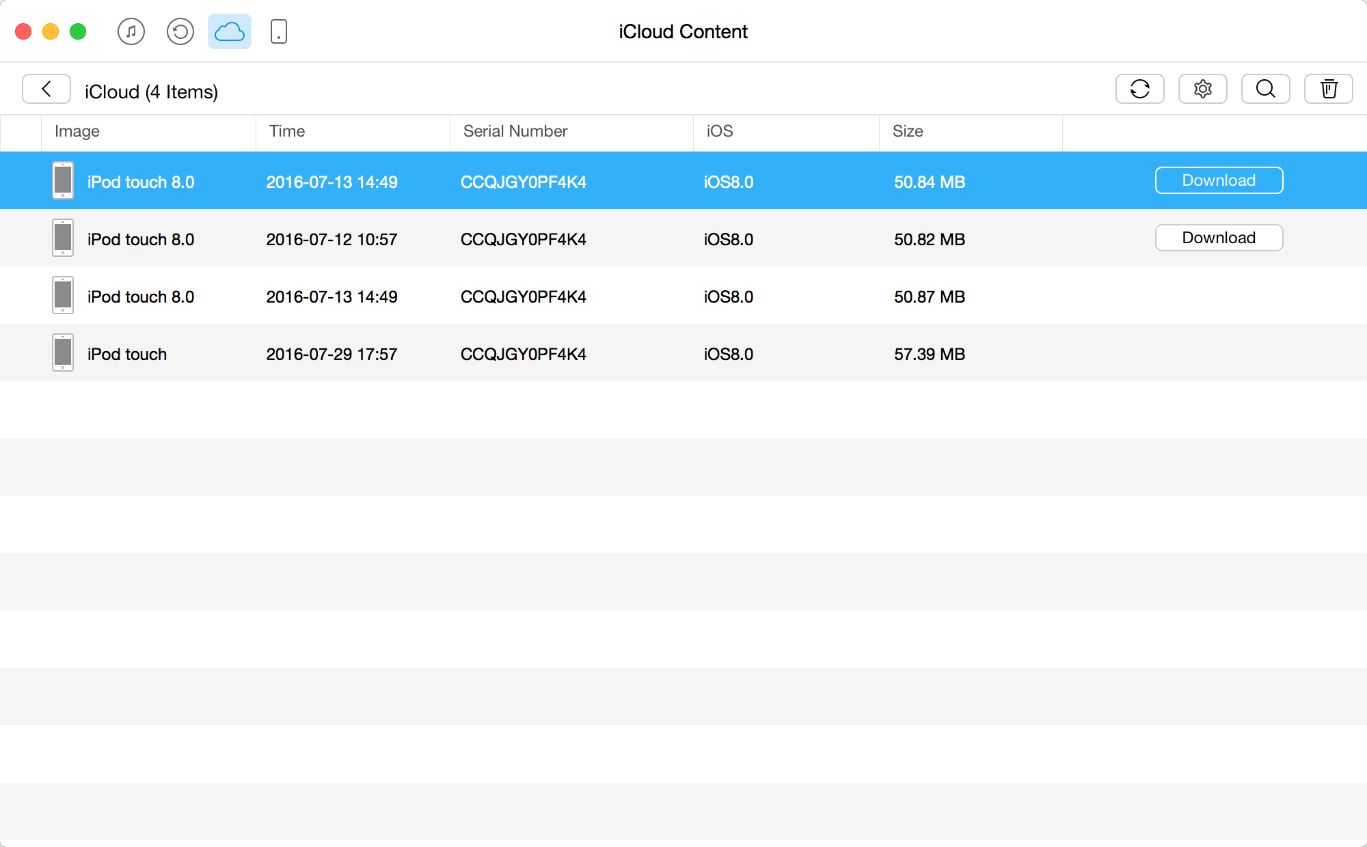This screenshot has height=847, width=1367.
Task: Select the iPod touch row dated 2016-07-29
Action: [683, 352]
